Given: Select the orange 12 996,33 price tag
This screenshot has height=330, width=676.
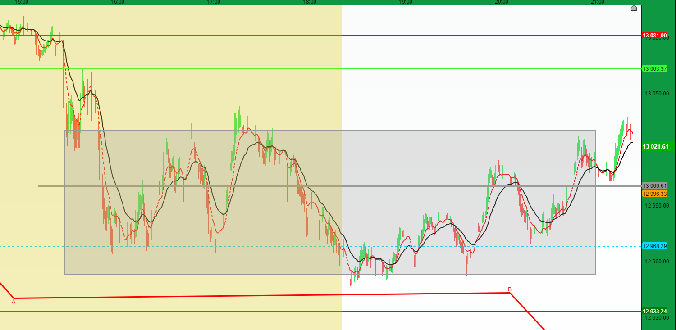Looking at the screenshot, I should [x=655, y=194].
